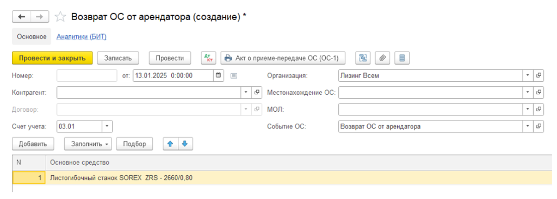Focus the Местонахождение ОС input field
The width and height of the screenshot is (557, 199).
[431, 92]
